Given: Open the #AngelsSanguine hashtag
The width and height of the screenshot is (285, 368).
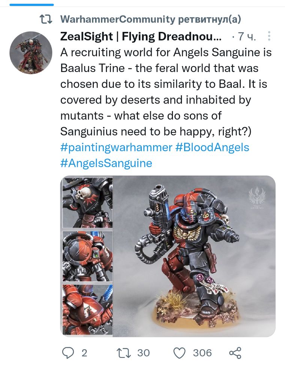Looking at the screenshot, I should tap(106, 163).
